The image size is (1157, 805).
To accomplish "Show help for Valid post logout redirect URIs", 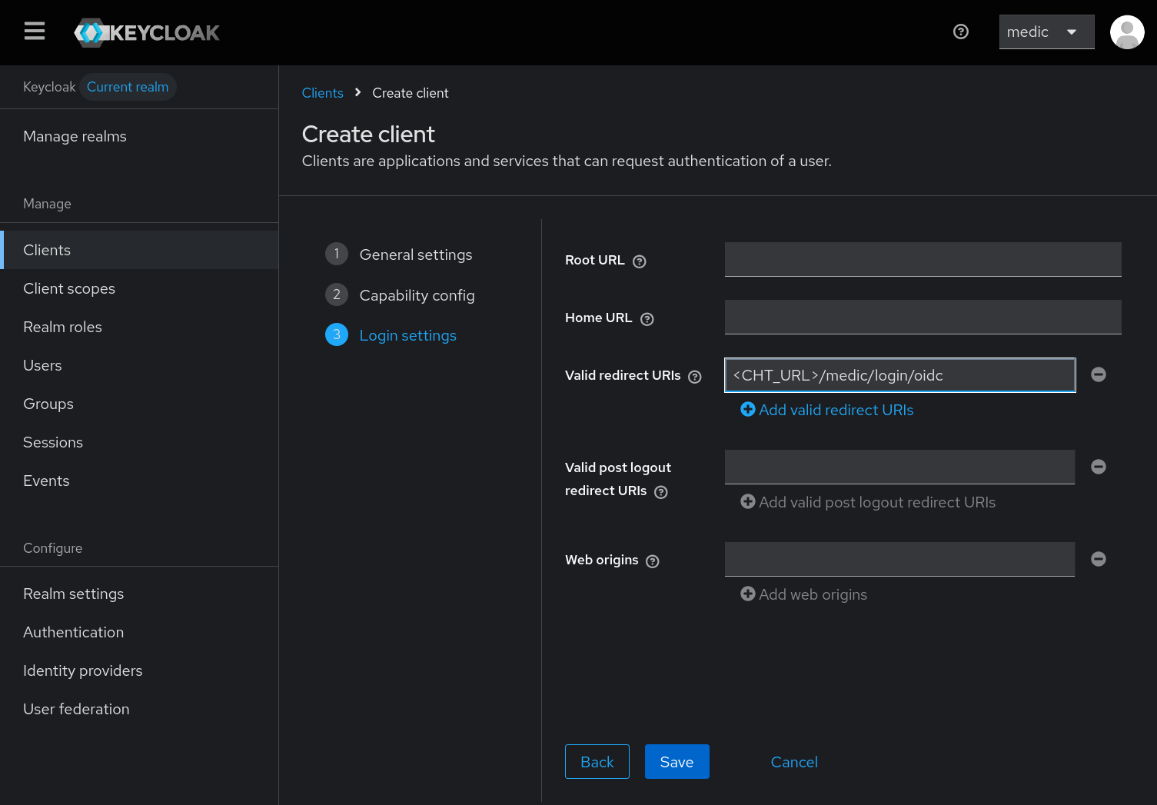I will 660,492.
